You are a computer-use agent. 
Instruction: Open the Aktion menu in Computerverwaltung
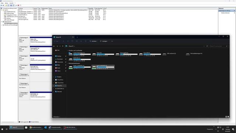(7, 3)
